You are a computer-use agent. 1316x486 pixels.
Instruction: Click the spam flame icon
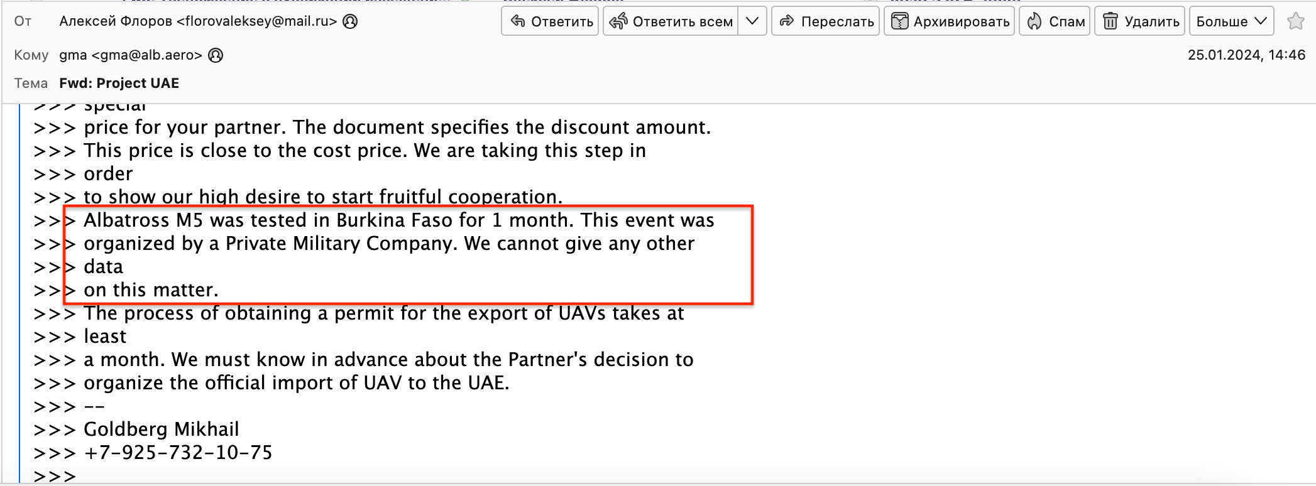1034,21
